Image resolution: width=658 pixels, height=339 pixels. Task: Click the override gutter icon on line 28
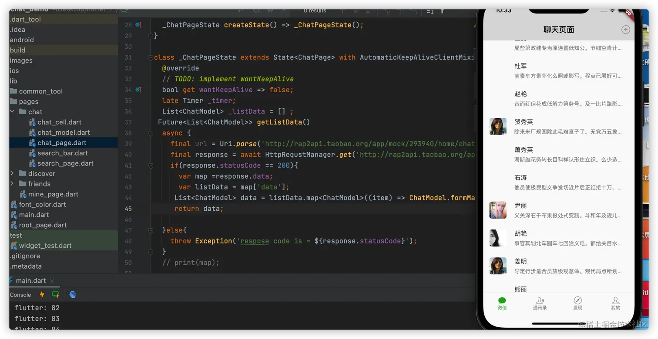(x=138, y=25)
